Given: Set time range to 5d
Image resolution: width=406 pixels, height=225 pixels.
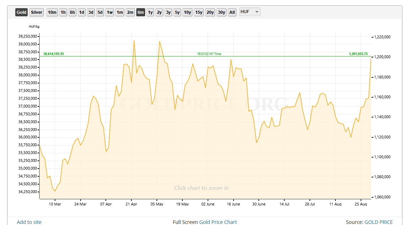Looking at the screenshot, I should pyautogui.click(x=100, y=12).
